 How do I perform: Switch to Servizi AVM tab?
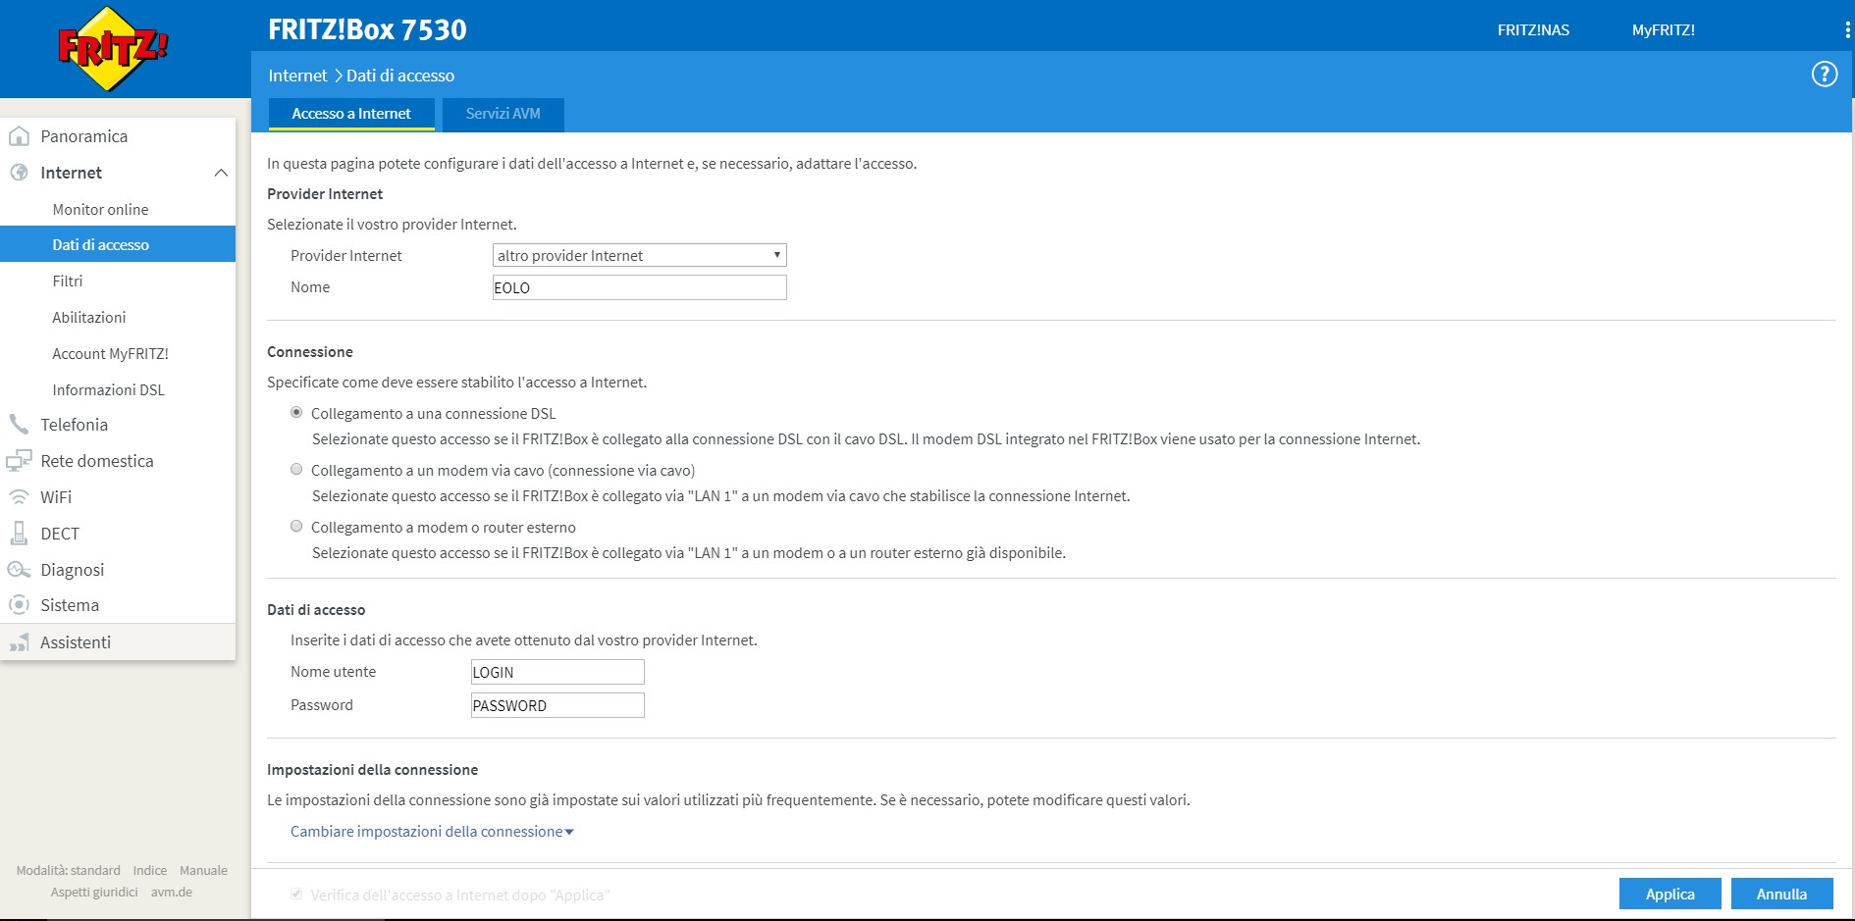(503, 114)
